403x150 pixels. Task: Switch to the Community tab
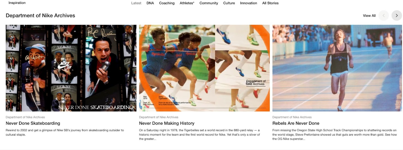click(x=209, y=3)
